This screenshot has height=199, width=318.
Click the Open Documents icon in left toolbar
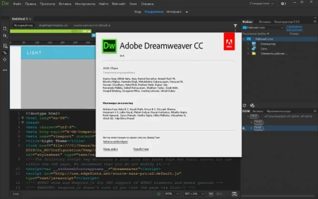tap(4, 29)
